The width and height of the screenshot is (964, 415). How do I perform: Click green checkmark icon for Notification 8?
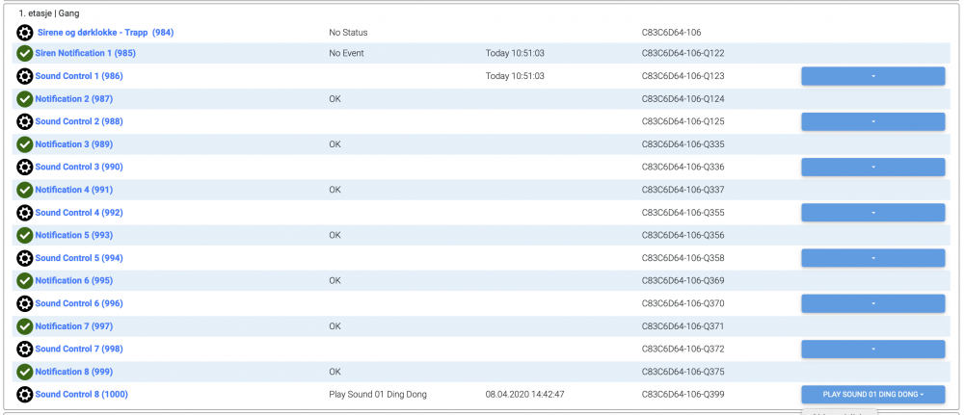25,372
